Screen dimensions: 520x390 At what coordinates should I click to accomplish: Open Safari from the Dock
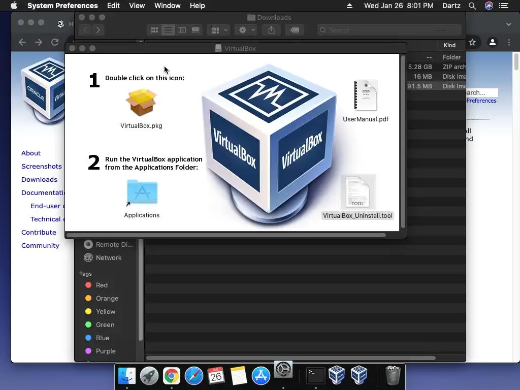pos(193,376)
